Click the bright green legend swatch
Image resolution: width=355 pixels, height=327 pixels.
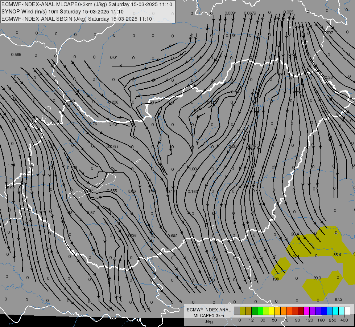260,311
